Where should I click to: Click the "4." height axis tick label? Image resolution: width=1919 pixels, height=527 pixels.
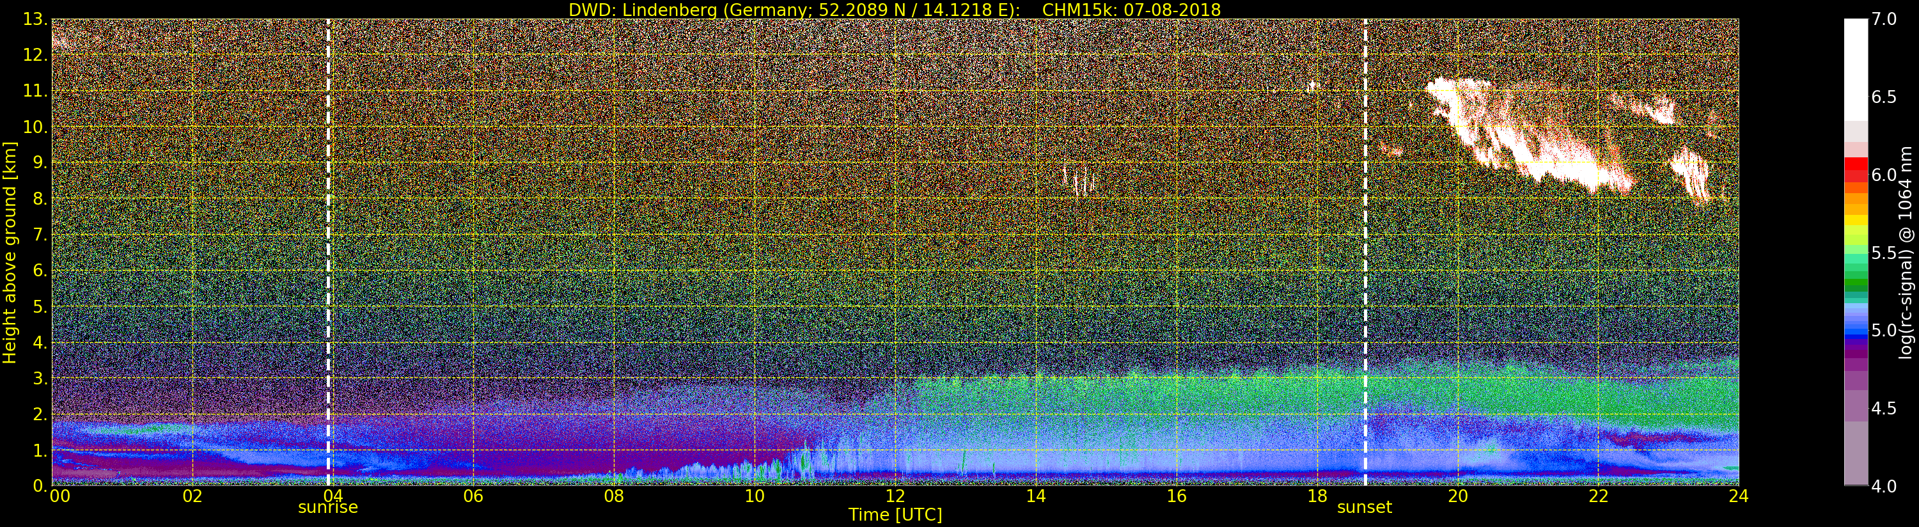coord(40,342)
